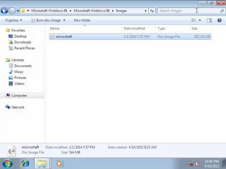226x169 pixels.
Task: Select Network in navigation pane
Action: (18, 107)
